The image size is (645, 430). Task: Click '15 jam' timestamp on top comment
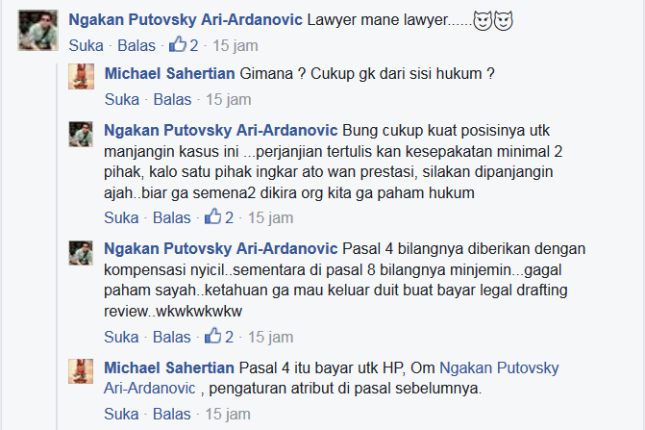pyautogui.click(x=236, y=45)
